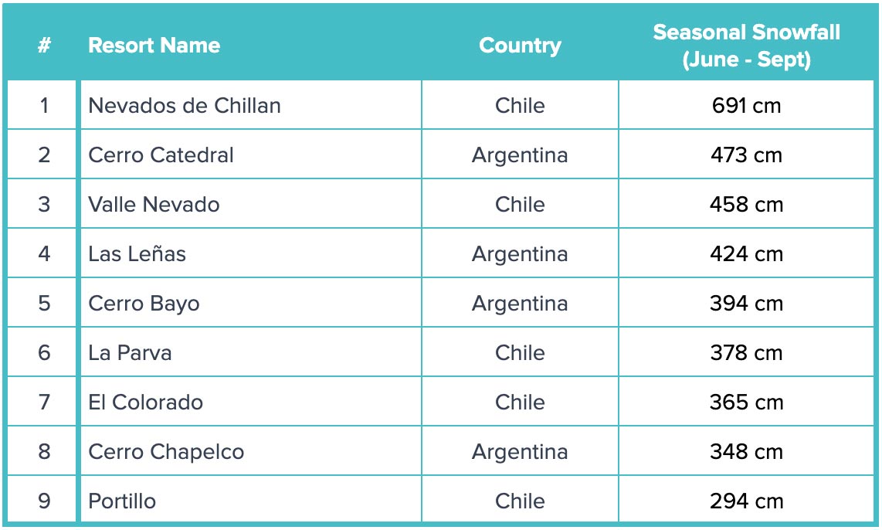Select the Las Leñas resort name

click(x=137, y=253)
